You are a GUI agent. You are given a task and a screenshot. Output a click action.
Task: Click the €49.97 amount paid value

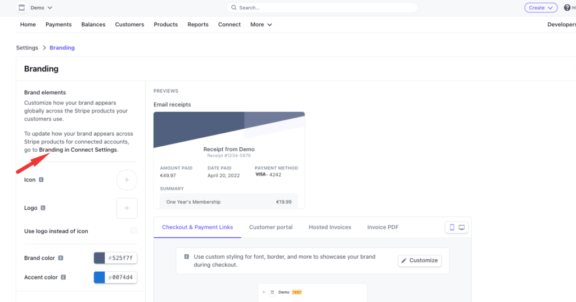tap(168, 175)
